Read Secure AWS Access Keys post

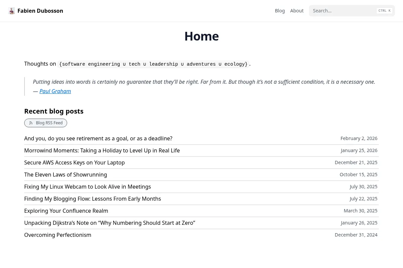click(74, 162)
